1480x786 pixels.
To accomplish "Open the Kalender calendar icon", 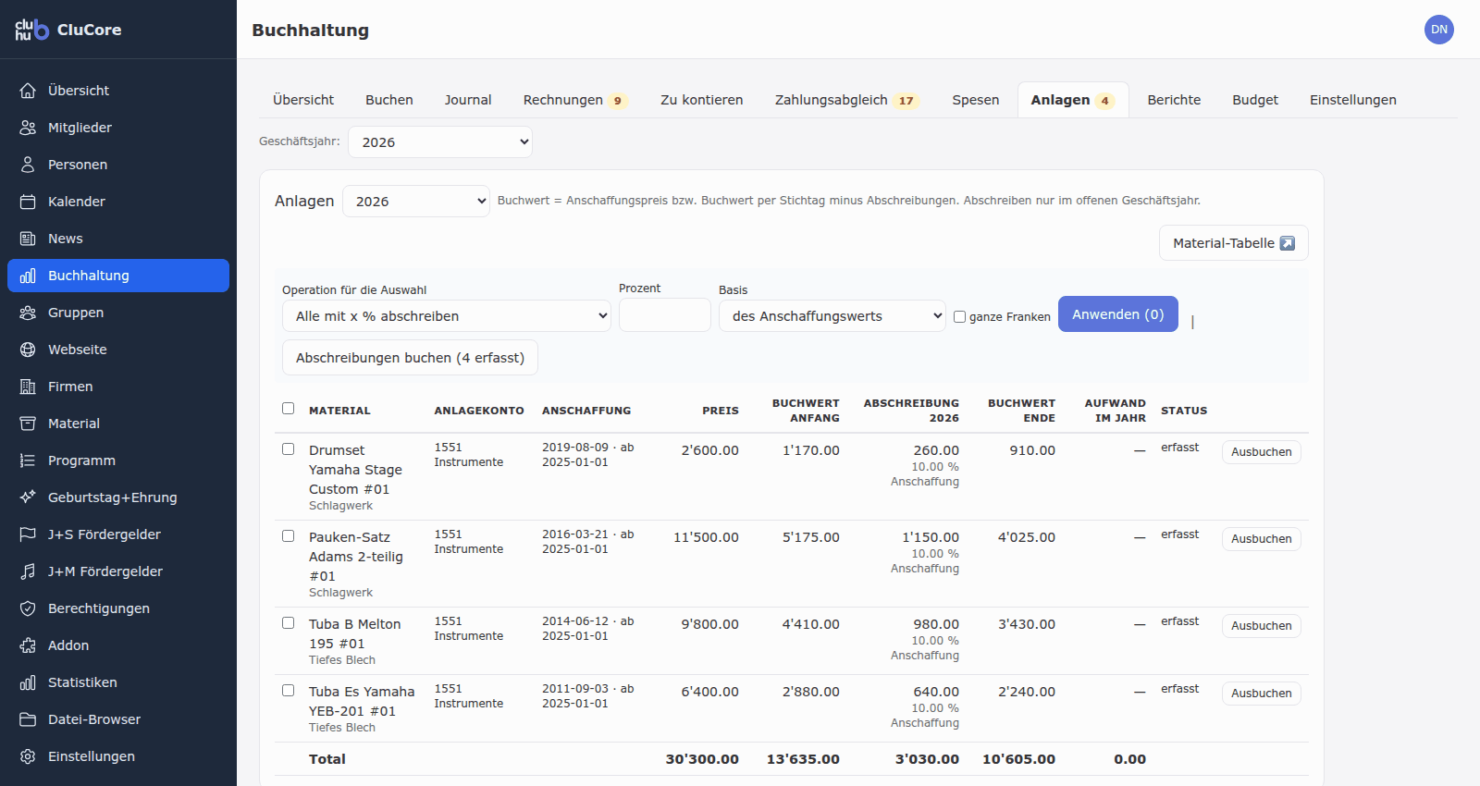I will point(28,202).
